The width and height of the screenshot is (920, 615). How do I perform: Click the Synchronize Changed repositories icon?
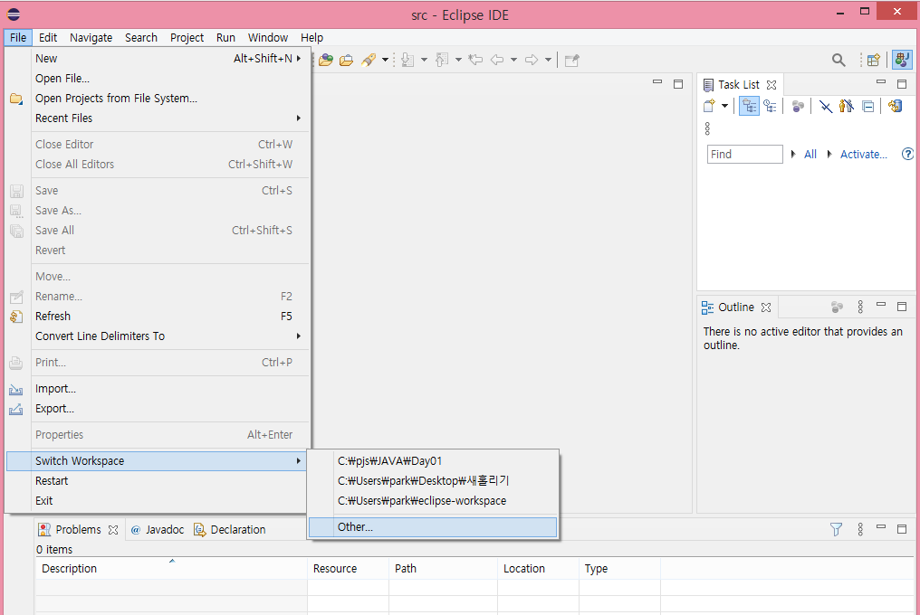coord(896,106)
